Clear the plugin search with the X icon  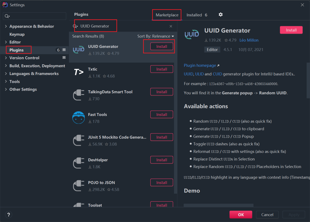(x=171, y=26)
